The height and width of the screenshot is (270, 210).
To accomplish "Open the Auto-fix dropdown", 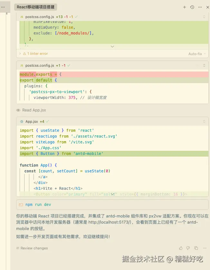I will [x=197, y=54].
